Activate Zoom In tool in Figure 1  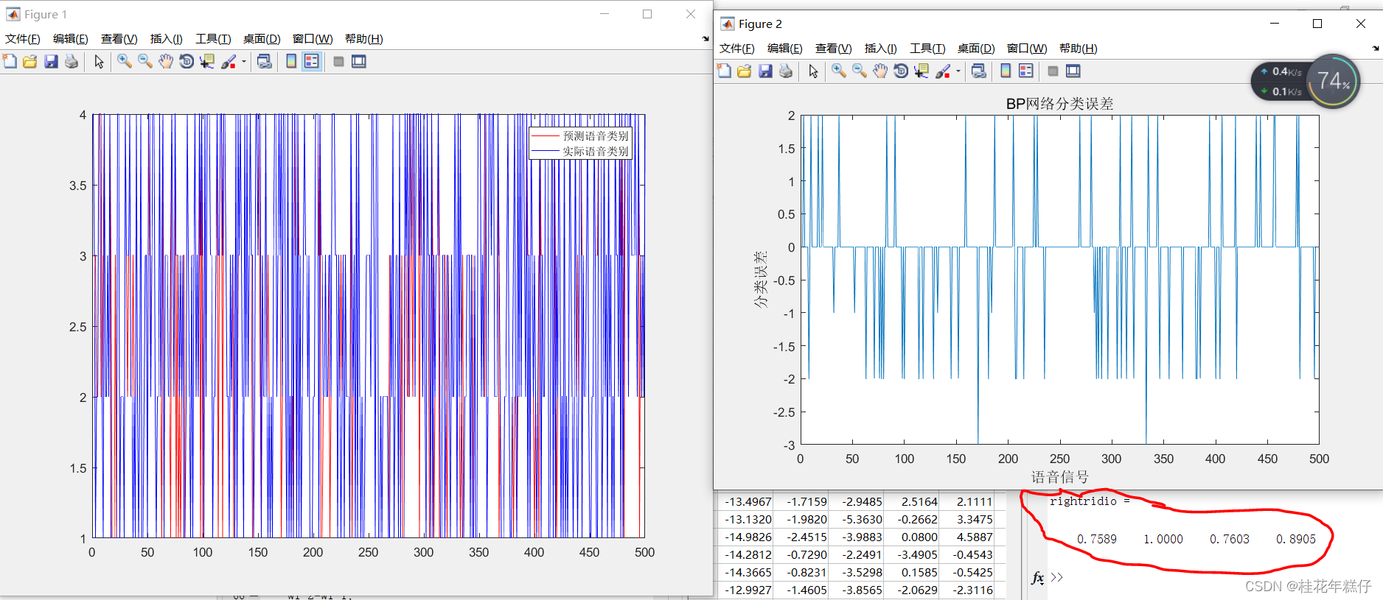pos(125,61)
